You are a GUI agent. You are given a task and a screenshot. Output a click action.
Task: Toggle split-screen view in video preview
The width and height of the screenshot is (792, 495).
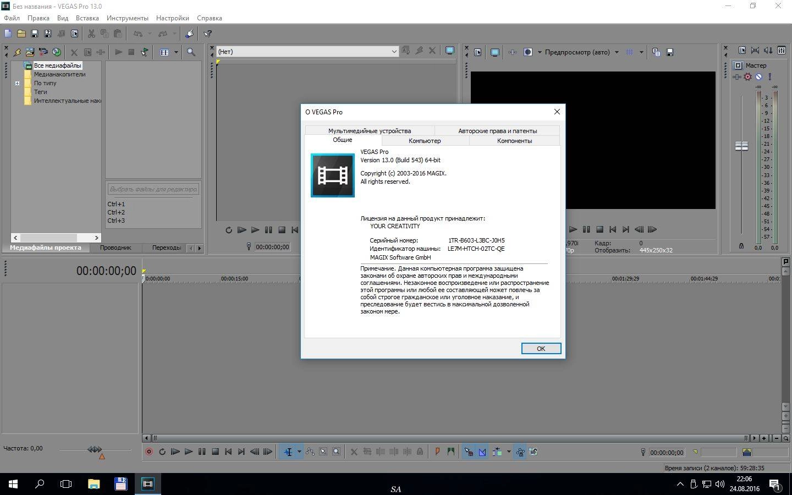(528, 52)
